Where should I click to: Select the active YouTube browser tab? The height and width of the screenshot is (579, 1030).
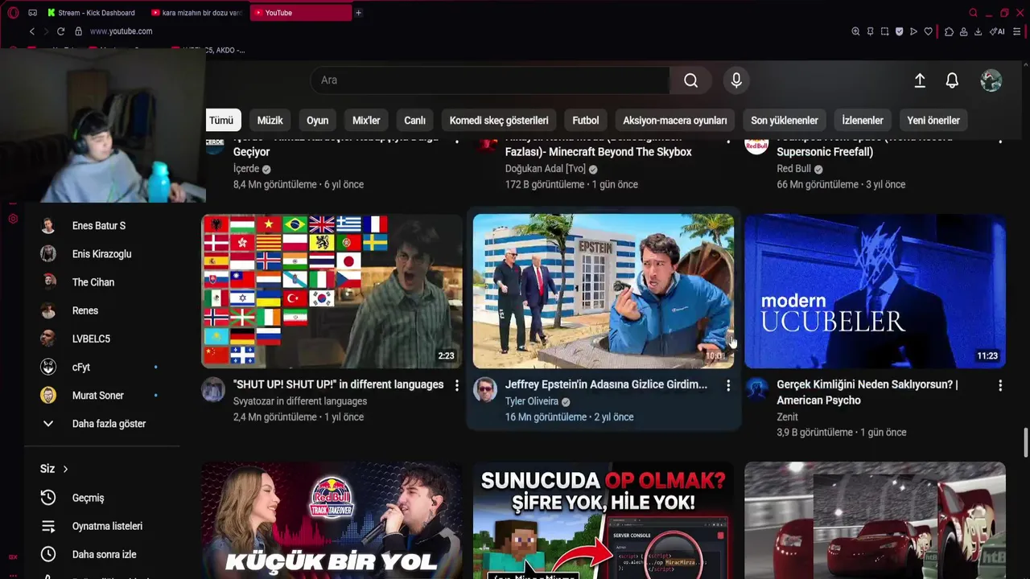(301, 13)
